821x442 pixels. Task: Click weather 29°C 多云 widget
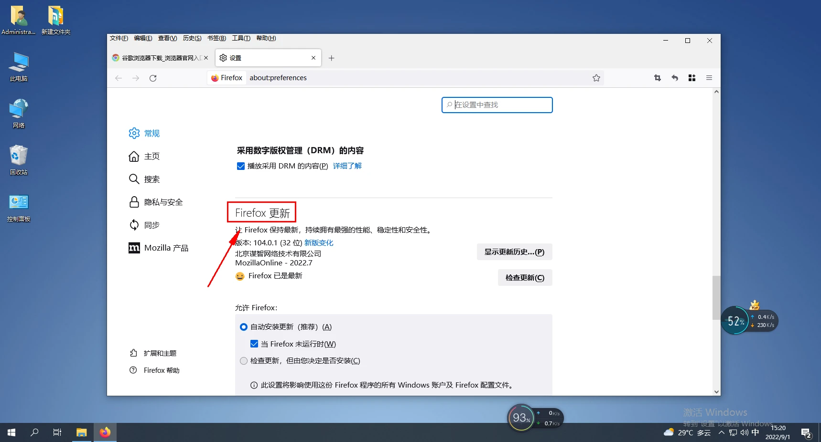[x=687, y=432]
